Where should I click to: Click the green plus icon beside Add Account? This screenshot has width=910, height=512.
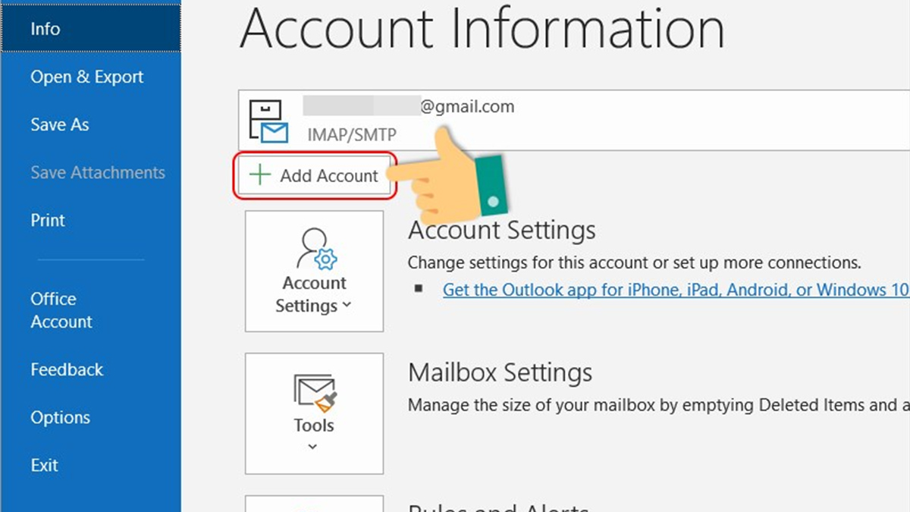(x=260, y=175)
